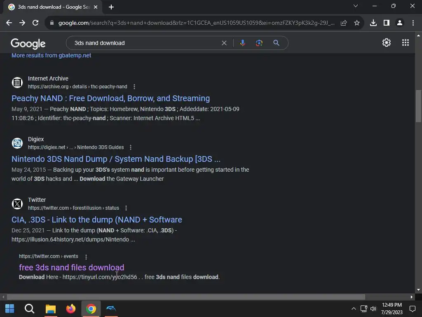Open about-this-result menu for archive.org
422x317 pixels.
pos(134,87)
